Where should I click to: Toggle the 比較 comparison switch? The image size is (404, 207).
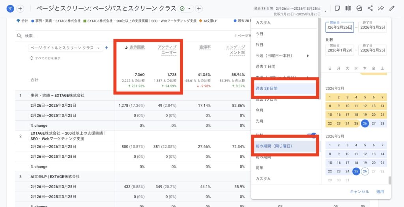click(312, 135)
